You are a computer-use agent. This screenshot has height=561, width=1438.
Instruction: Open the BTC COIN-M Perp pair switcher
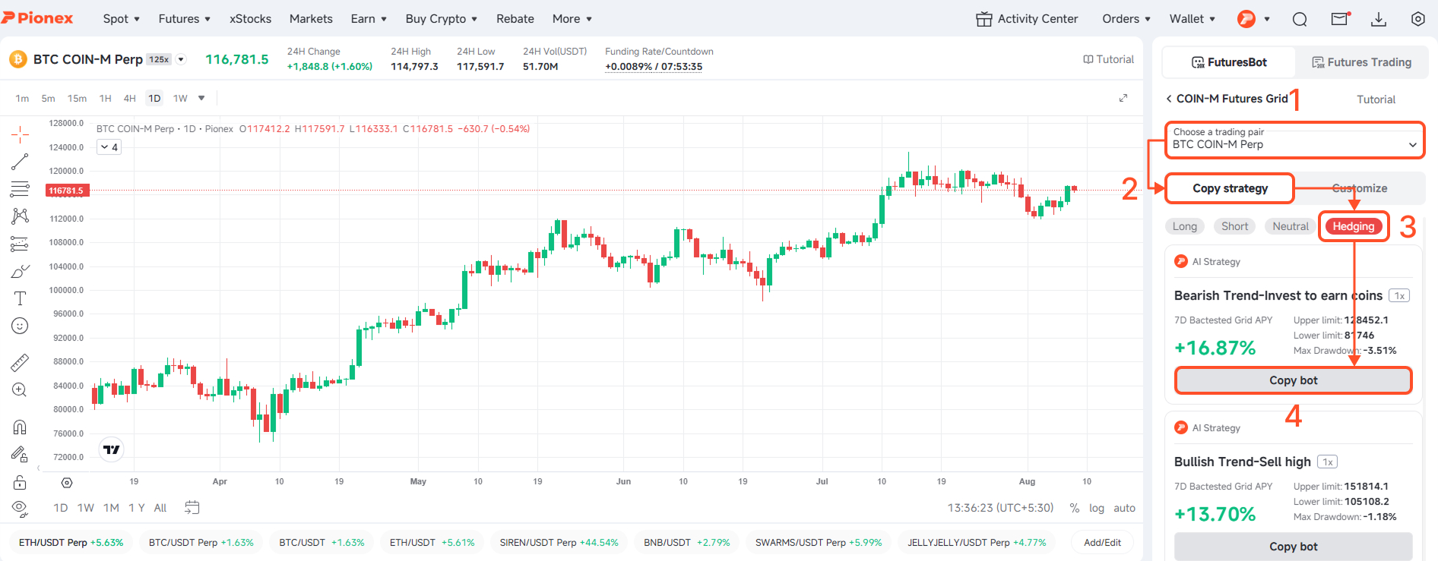181,59
